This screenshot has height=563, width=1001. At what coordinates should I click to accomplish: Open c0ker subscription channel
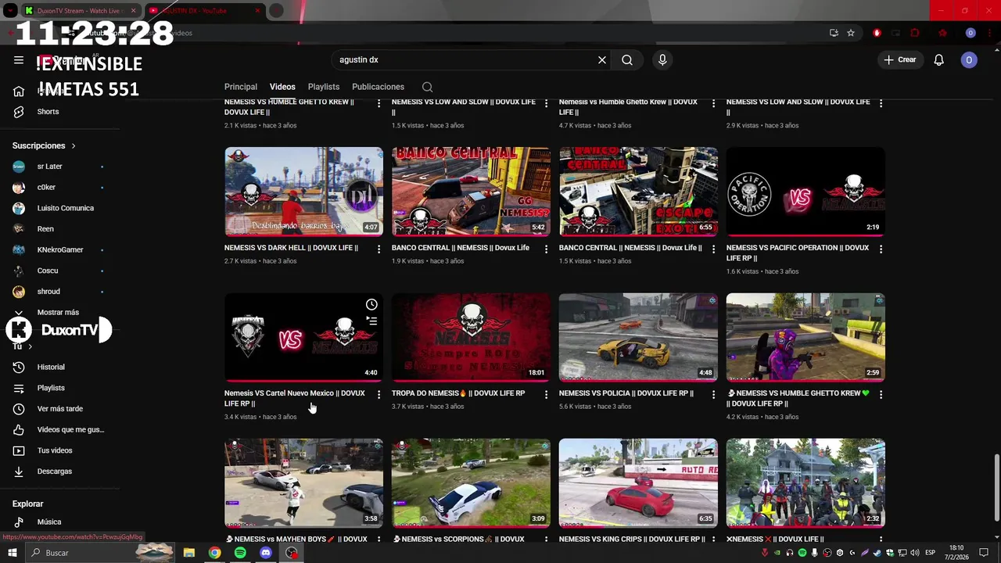point(46,188)
